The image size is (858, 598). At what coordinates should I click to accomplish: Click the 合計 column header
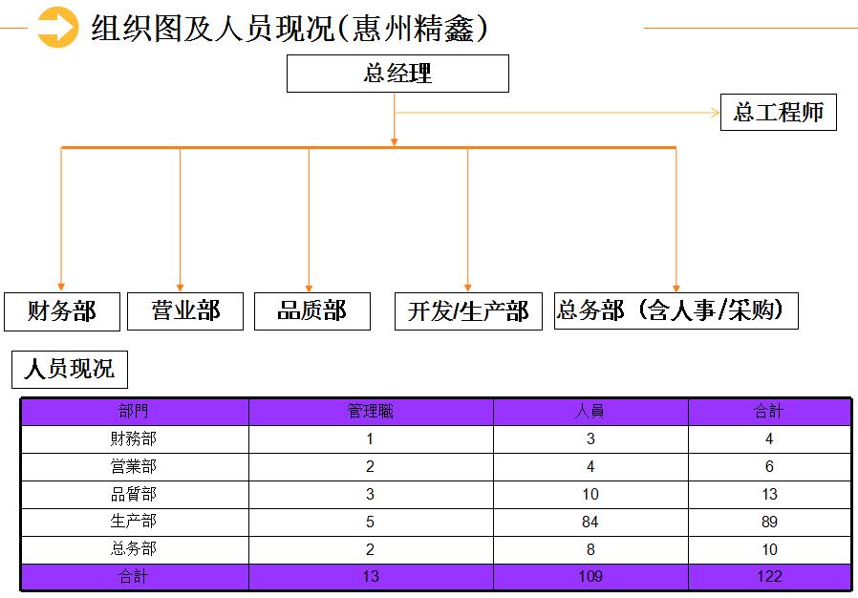(x=769, y=412)
